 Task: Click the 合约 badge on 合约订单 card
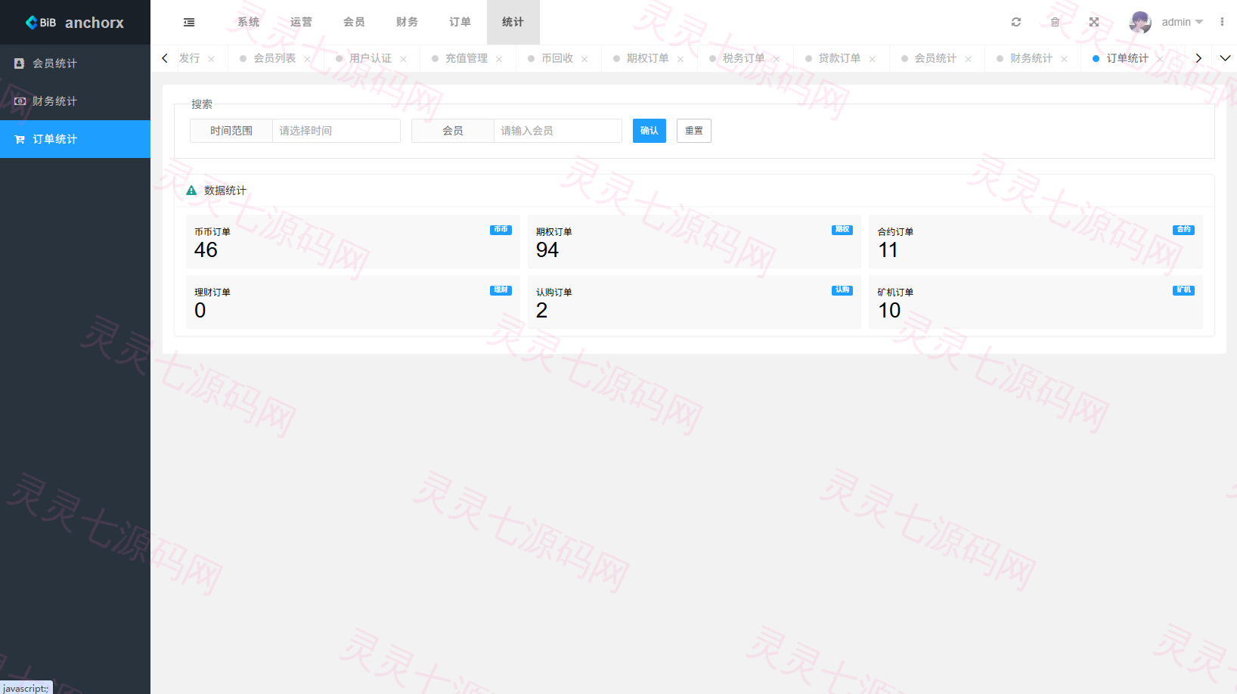1184,230
